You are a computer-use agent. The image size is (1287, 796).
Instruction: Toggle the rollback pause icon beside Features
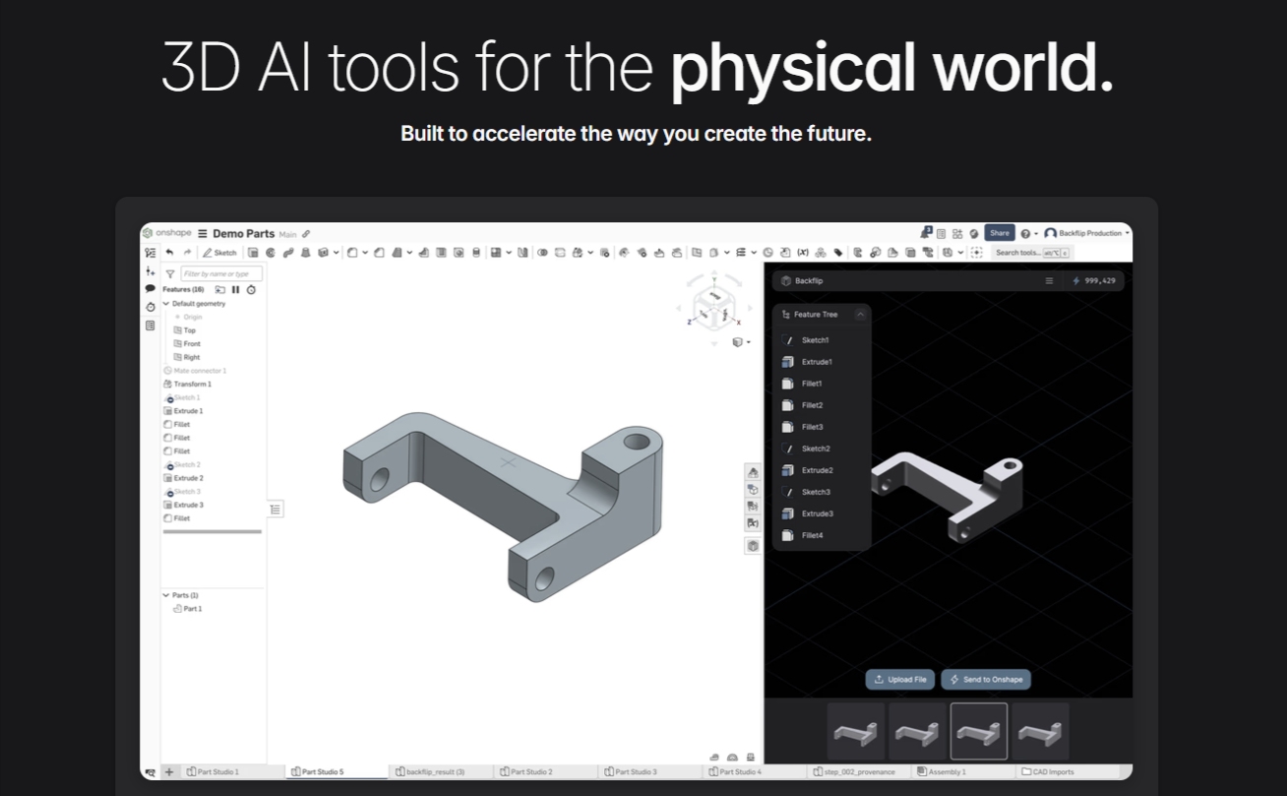235,290
